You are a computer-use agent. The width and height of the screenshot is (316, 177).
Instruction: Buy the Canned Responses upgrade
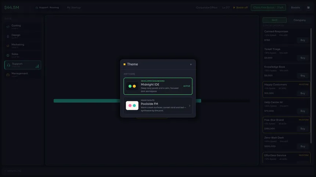pyautogui.click(x=302, y=40)
